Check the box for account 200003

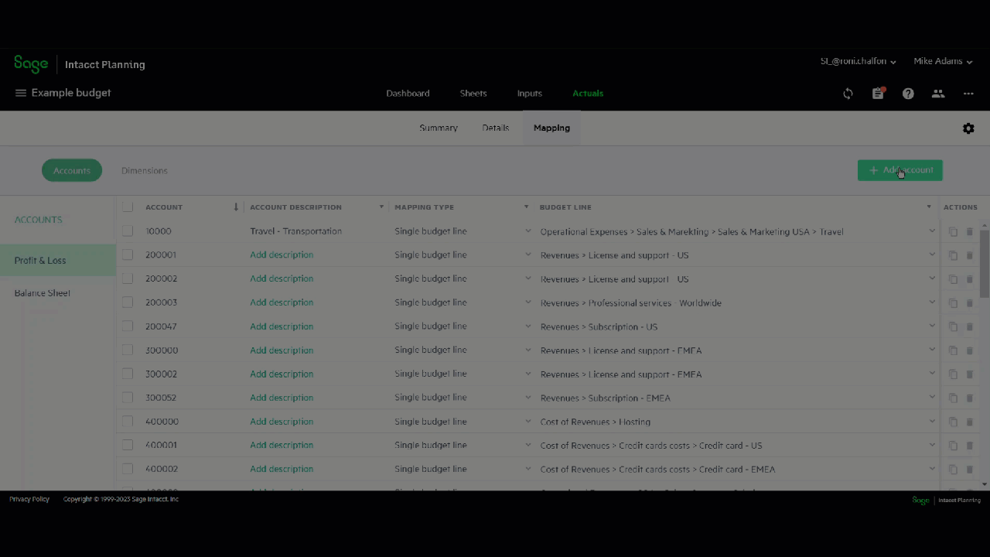click(128, 302)
